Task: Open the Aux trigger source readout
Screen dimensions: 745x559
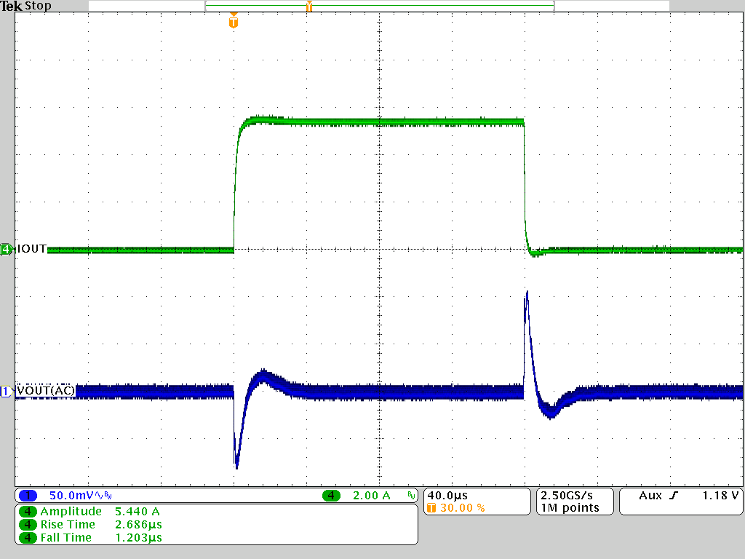Action: [x=650, y=494]
